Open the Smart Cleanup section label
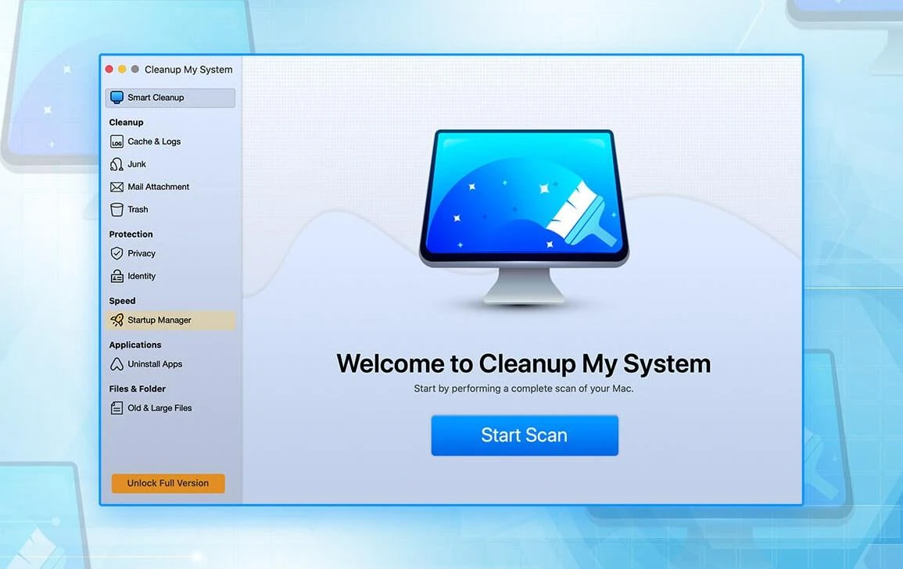This screenshot has height=569, width=903. tap(156, 98)
